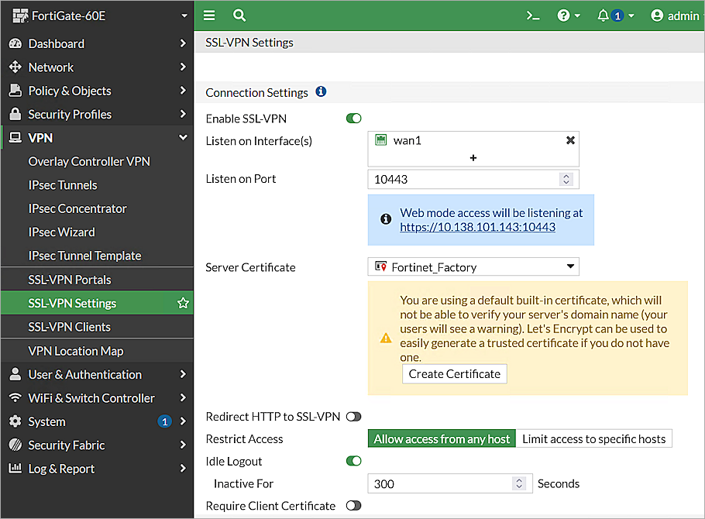
Task: Open the CLI console icon
Action: pyautogui.click(x=533, y=15)
